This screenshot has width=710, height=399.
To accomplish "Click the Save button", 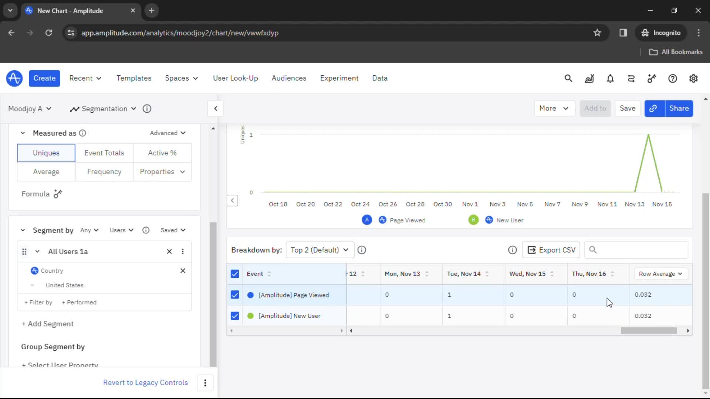I will coord(628,108).
